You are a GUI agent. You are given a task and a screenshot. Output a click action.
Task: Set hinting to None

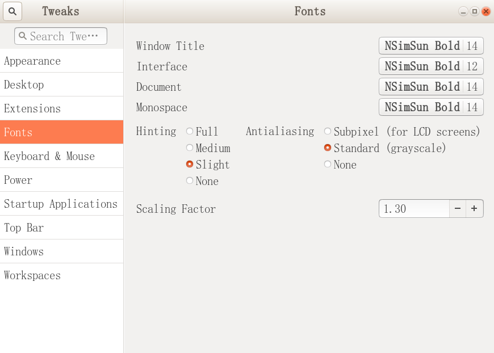tap(190, 181)
